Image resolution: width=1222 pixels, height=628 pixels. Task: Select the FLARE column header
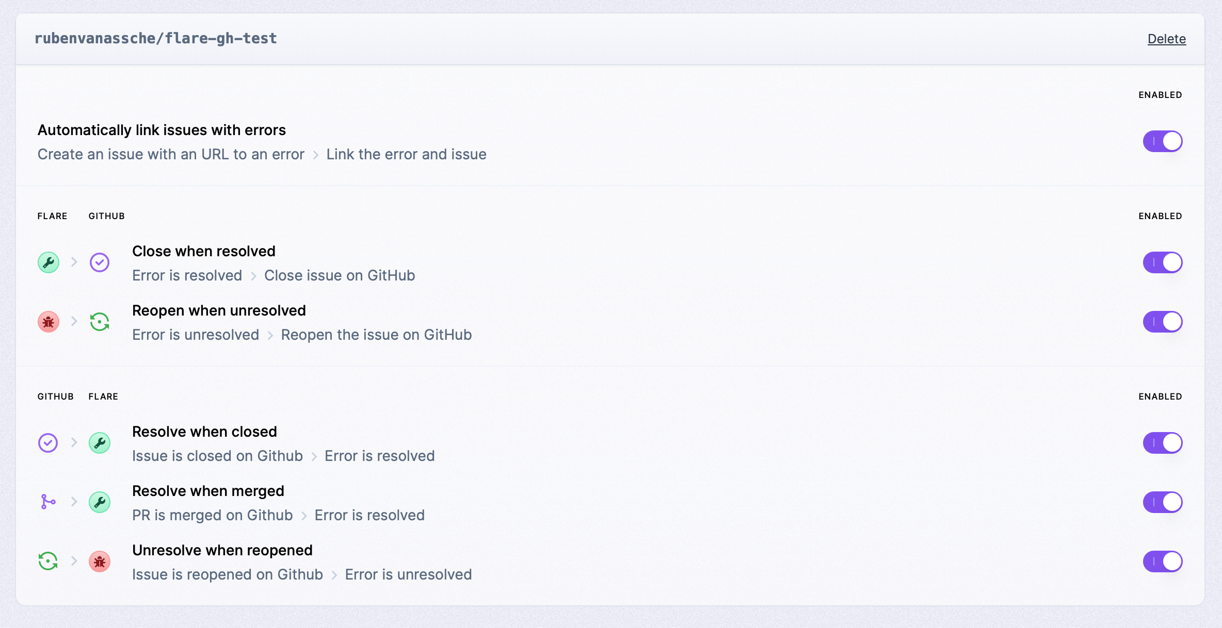pos(52,216)
